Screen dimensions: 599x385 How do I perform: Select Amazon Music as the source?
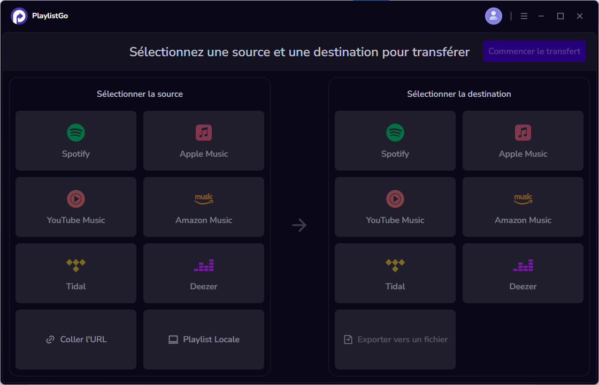point(203,207)
